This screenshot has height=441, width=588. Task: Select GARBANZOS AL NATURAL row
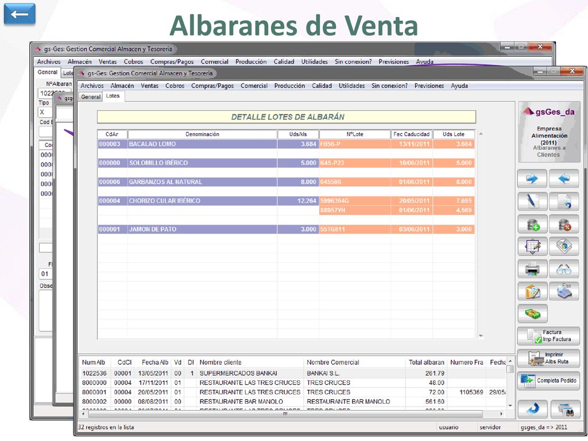(286, 182)
